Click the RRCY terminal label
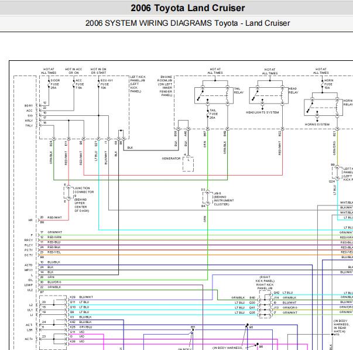 pos(29,240)
